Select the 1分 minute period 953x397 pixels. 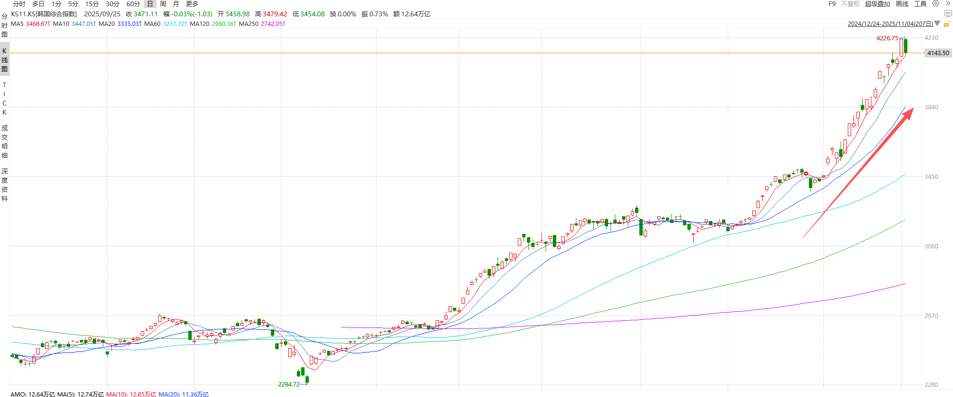point(57,4)
